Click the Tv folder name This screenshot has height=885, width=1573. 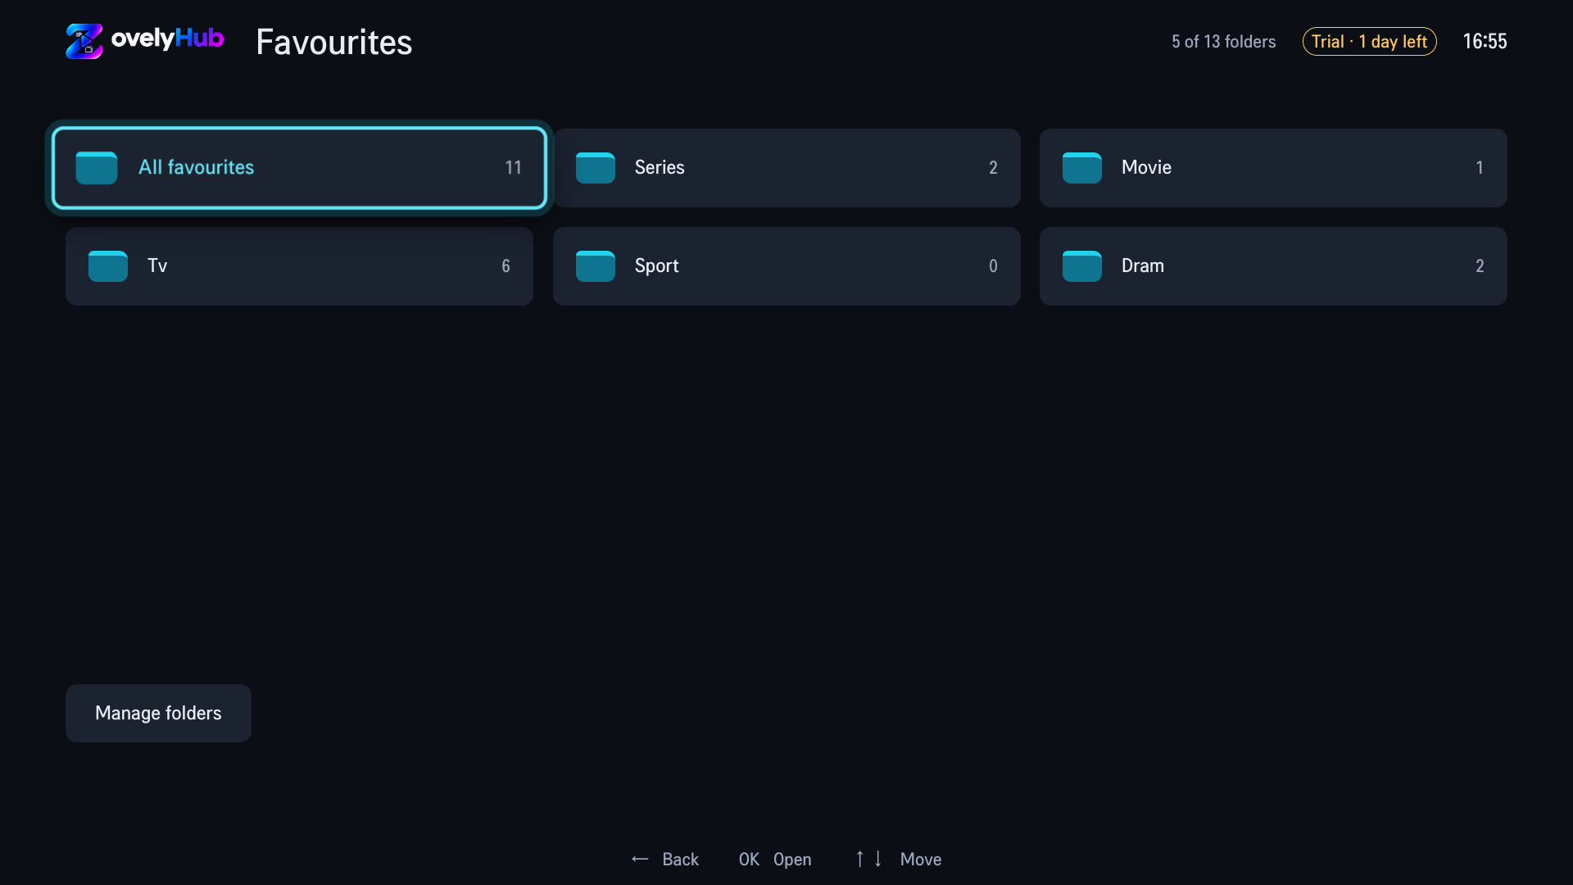[157, 265]
